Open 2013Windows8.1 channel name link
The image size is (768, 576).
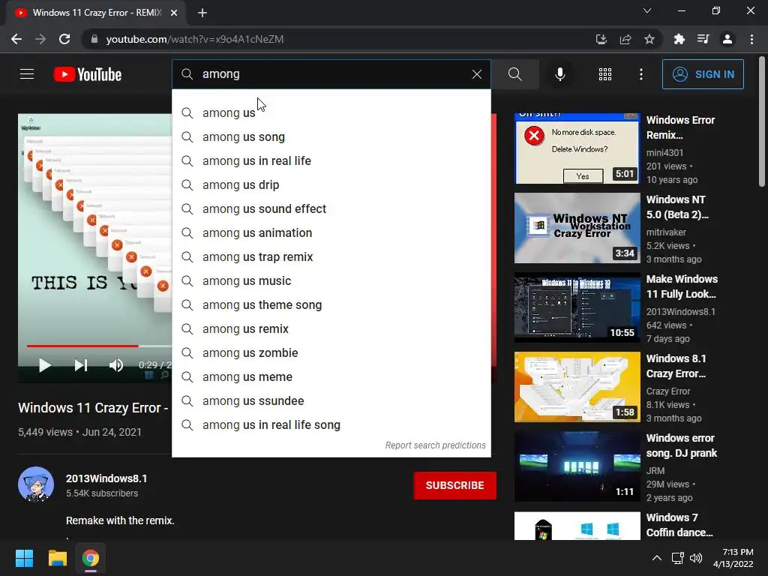(x=106, y=478)
